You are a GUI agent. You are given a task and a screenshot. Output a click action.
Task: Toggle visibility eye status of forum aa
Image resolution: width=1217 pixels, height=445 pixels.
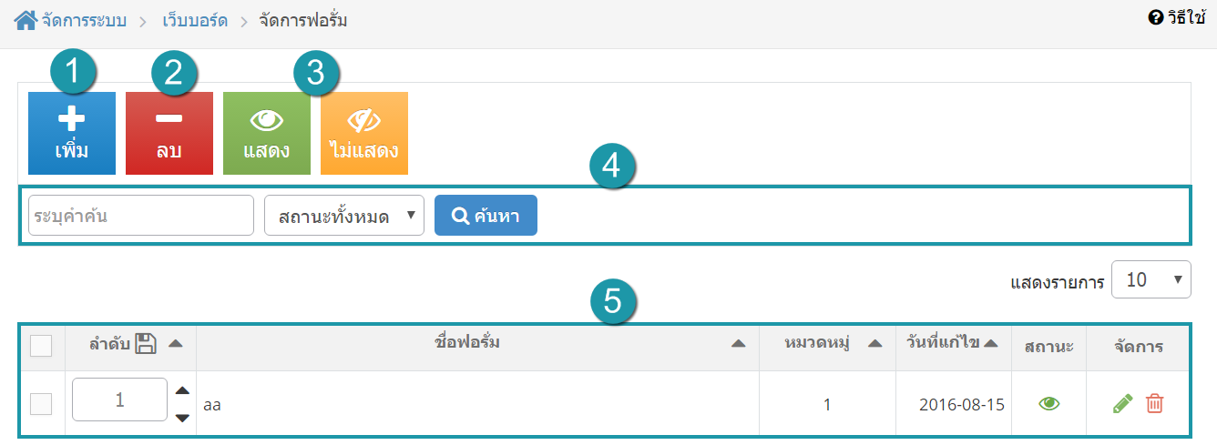click(1049, 404)
